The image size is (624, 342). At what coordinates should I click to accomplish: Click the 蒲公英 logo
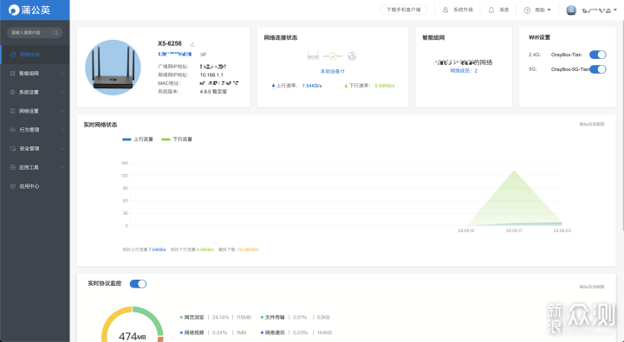[29, 10]
